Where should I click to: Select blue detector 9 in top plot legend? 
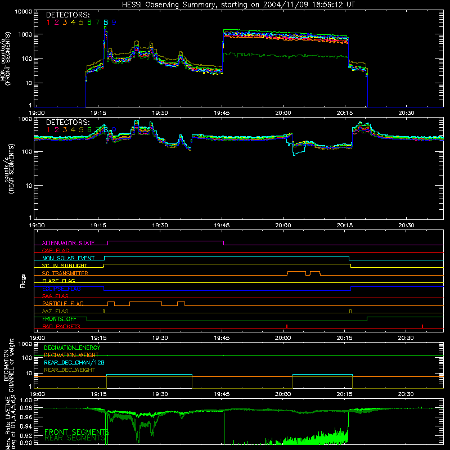[x=114, y=22]
